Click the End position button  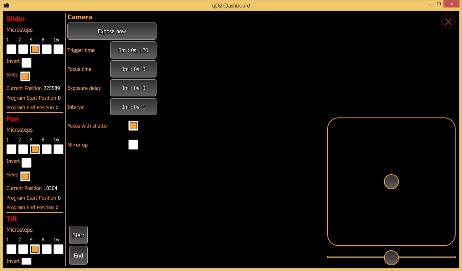[78, 255]
